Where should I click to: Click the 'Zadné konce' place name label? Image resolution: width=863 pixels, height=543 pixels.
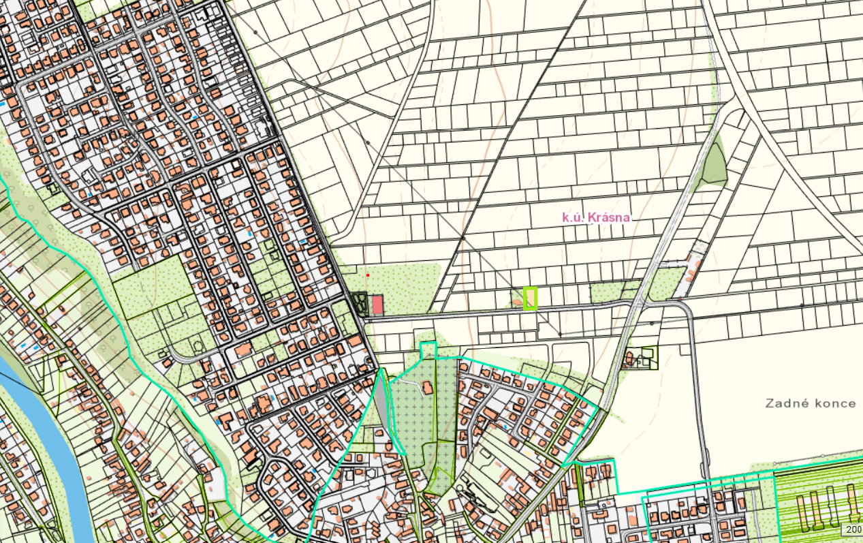click(x=811, y=403)
